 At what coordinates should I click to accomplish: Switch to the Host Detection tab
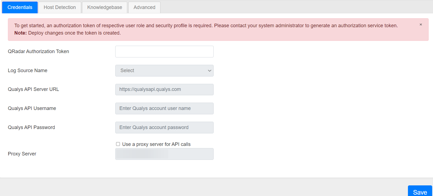(x=60, y=7)
